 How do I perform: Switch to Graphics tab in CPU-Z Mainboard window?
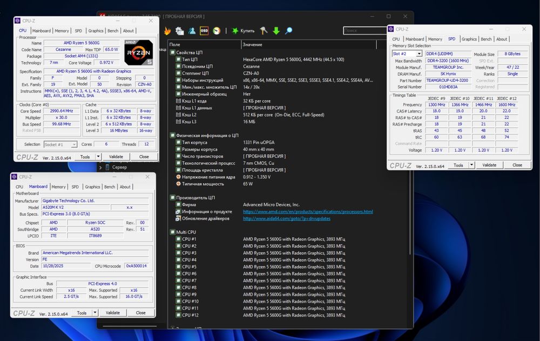tap(92, 187)
